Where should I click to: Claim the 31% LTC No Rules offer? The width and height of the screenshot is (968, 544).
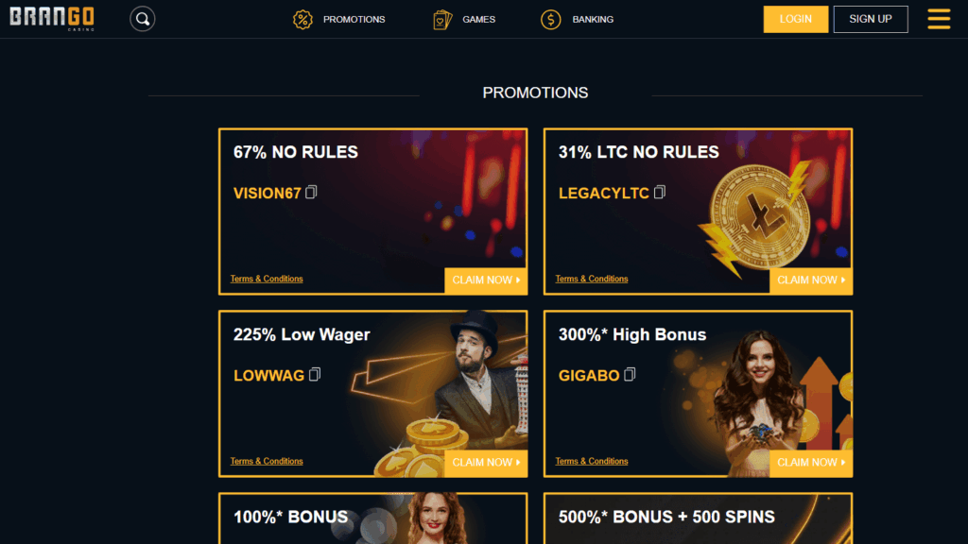click(x=810, y=280)
